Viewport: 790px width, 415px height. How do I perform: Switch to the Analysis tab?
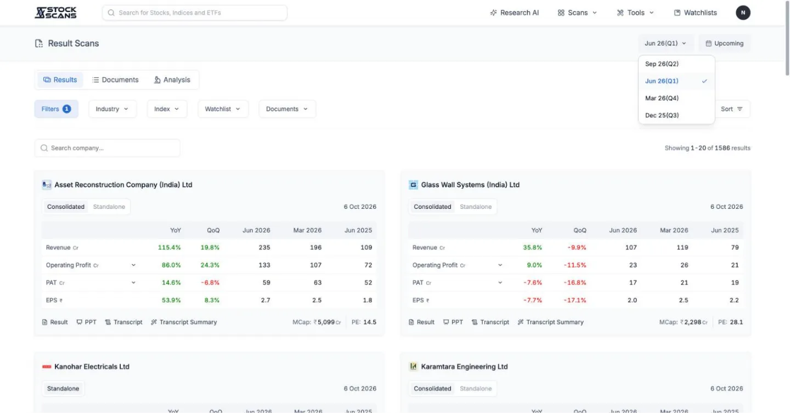[172, 79]
